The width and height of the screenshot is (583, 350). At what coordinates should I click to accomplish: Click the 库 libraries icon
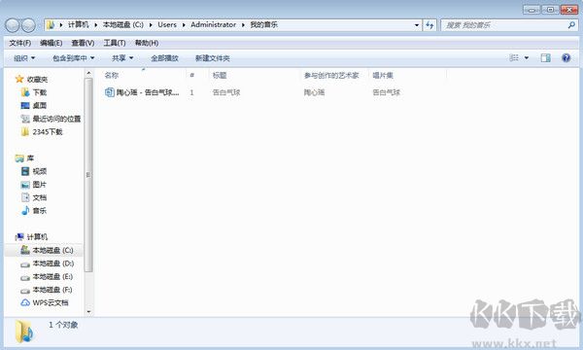[19, 158]
